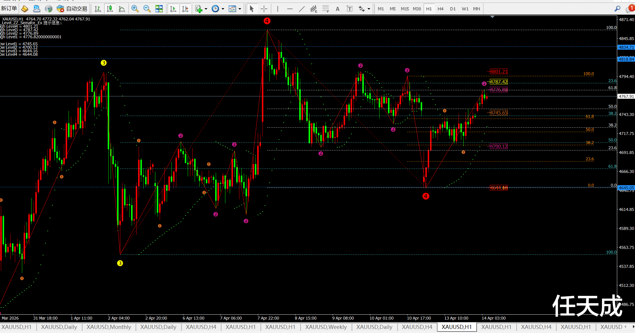Open the indicators list dropdown arrow
This screenshot has width=635, height=333.
tap(206, 9)
